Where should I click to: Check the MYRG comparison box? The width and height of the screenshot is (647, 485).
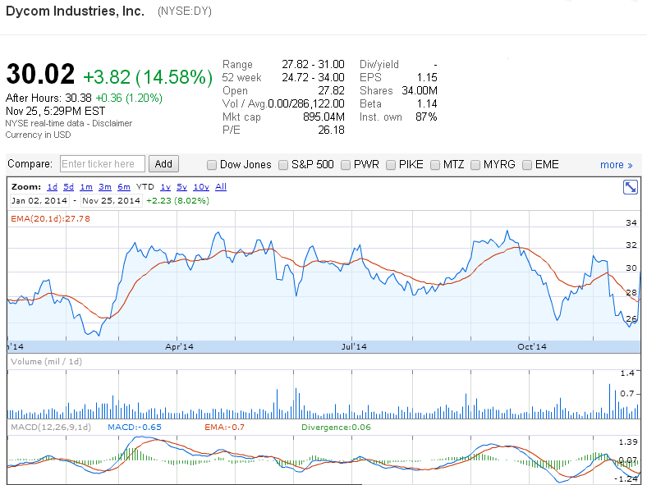coord(475,165)
